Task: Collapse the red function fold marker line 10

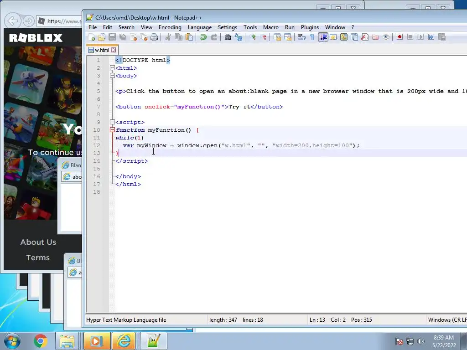Action: pyautogui.click(x=112, y=130)
